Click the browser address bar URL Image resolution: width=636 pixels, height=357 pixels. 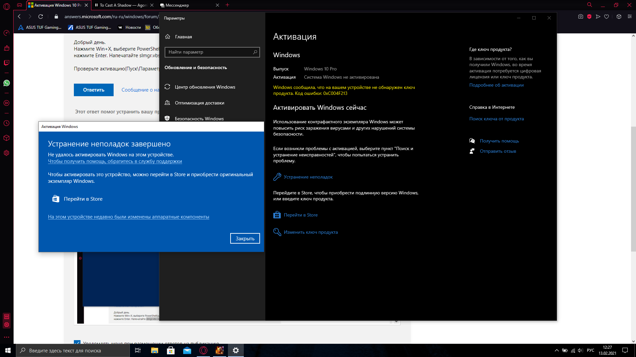tap(111, 17)
